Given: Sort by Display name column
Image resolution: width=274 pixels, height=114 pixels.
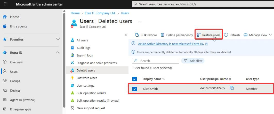Looking at the screenshot, I should click(154, 79).
